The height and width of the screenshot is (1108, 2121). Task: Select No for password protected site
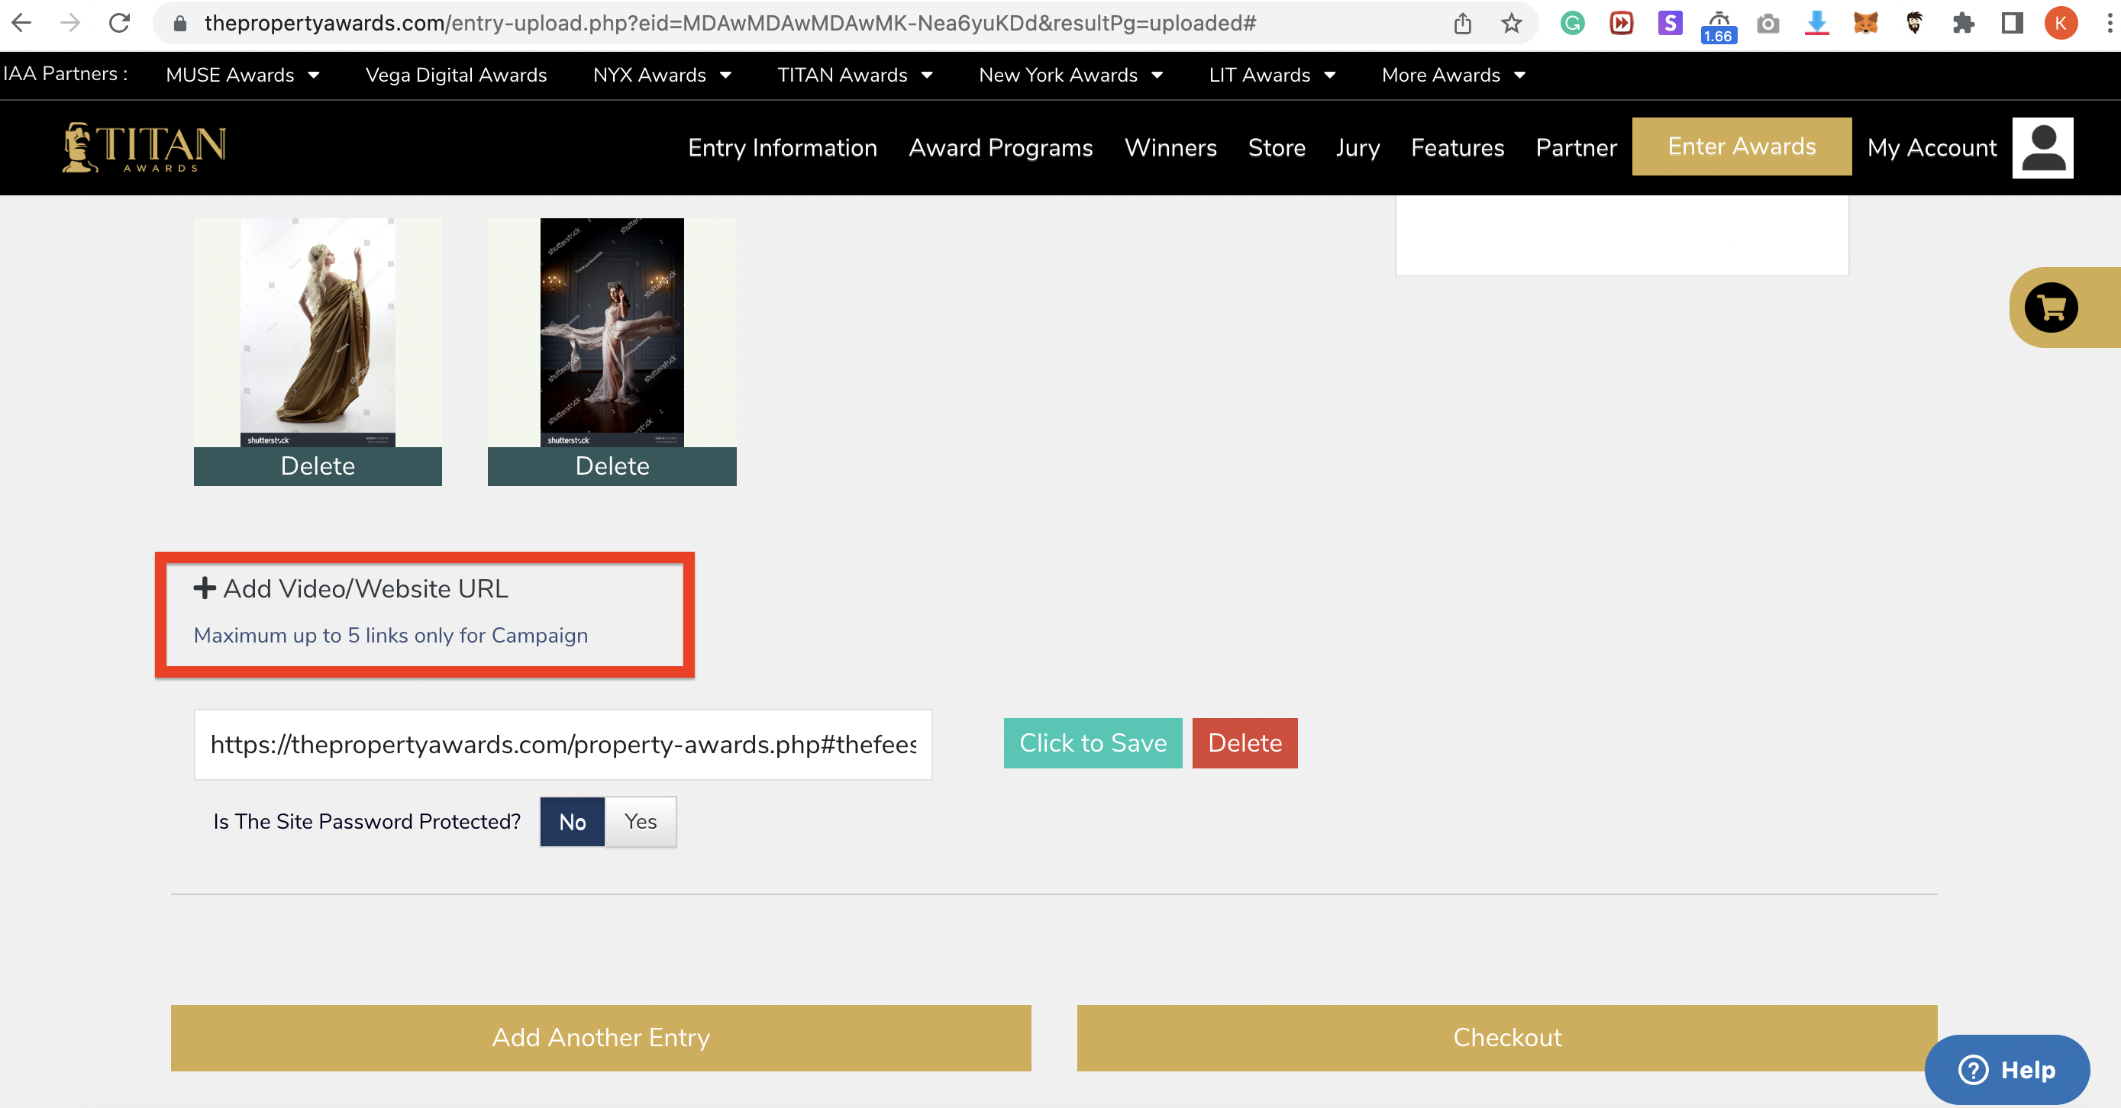(x=572, y=822)
